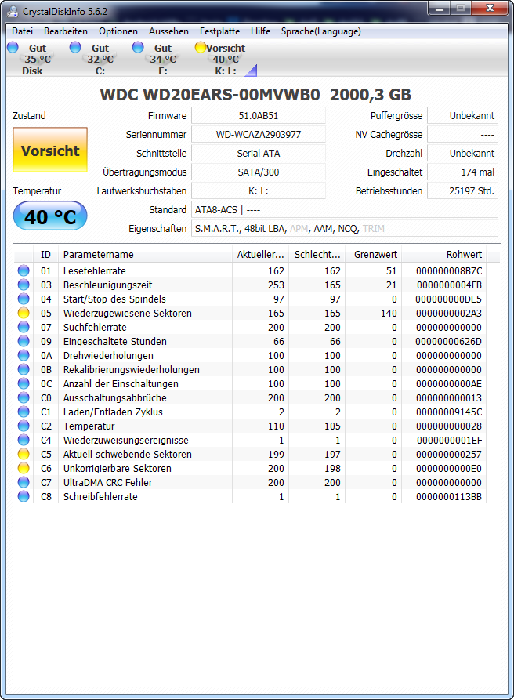
Task: Click the serial number WD-WCAZA2903977 field
Action: pyautogui.click(x=259, y=134)
